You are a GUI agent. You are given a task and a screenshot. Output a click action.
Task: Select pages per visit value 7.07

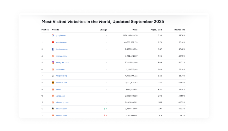click(x=160, y=109)
